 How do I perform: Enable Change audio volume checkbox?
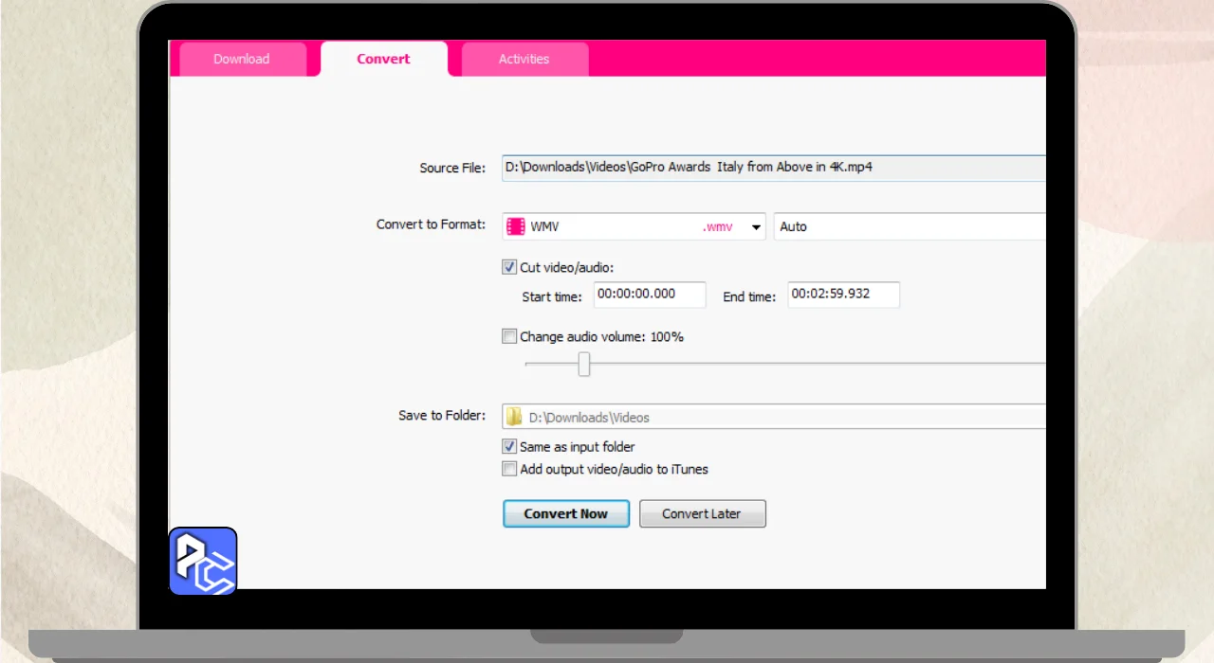[x=509, y=336]
